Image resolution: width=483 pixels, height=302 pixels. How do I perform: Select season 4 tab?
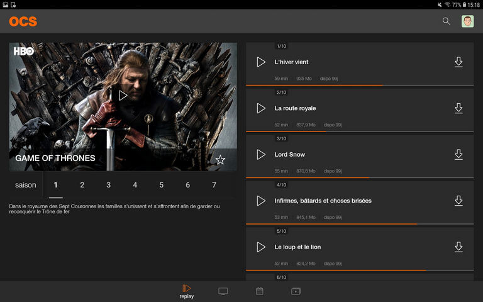(x=135, y=185)
